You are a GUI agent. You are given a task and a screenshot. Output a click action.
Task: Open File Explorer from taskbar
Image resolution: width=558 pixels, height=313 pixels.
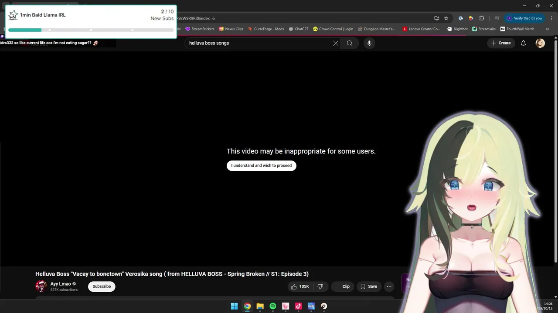tap(260, 306)
